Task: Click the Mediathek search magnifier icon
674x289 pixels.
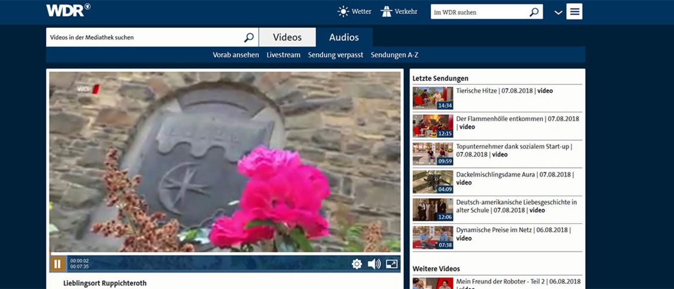Action: click(249, 37)
